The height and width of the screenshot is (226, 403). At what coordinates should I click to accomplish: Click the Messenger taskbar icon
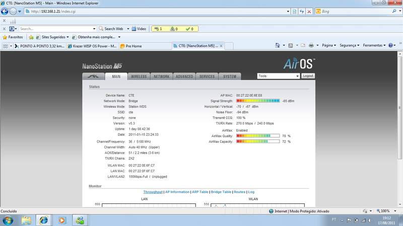[80, 220]
